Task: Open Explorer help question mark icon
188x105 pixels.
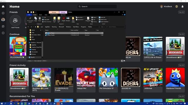Action: point(125,15)
